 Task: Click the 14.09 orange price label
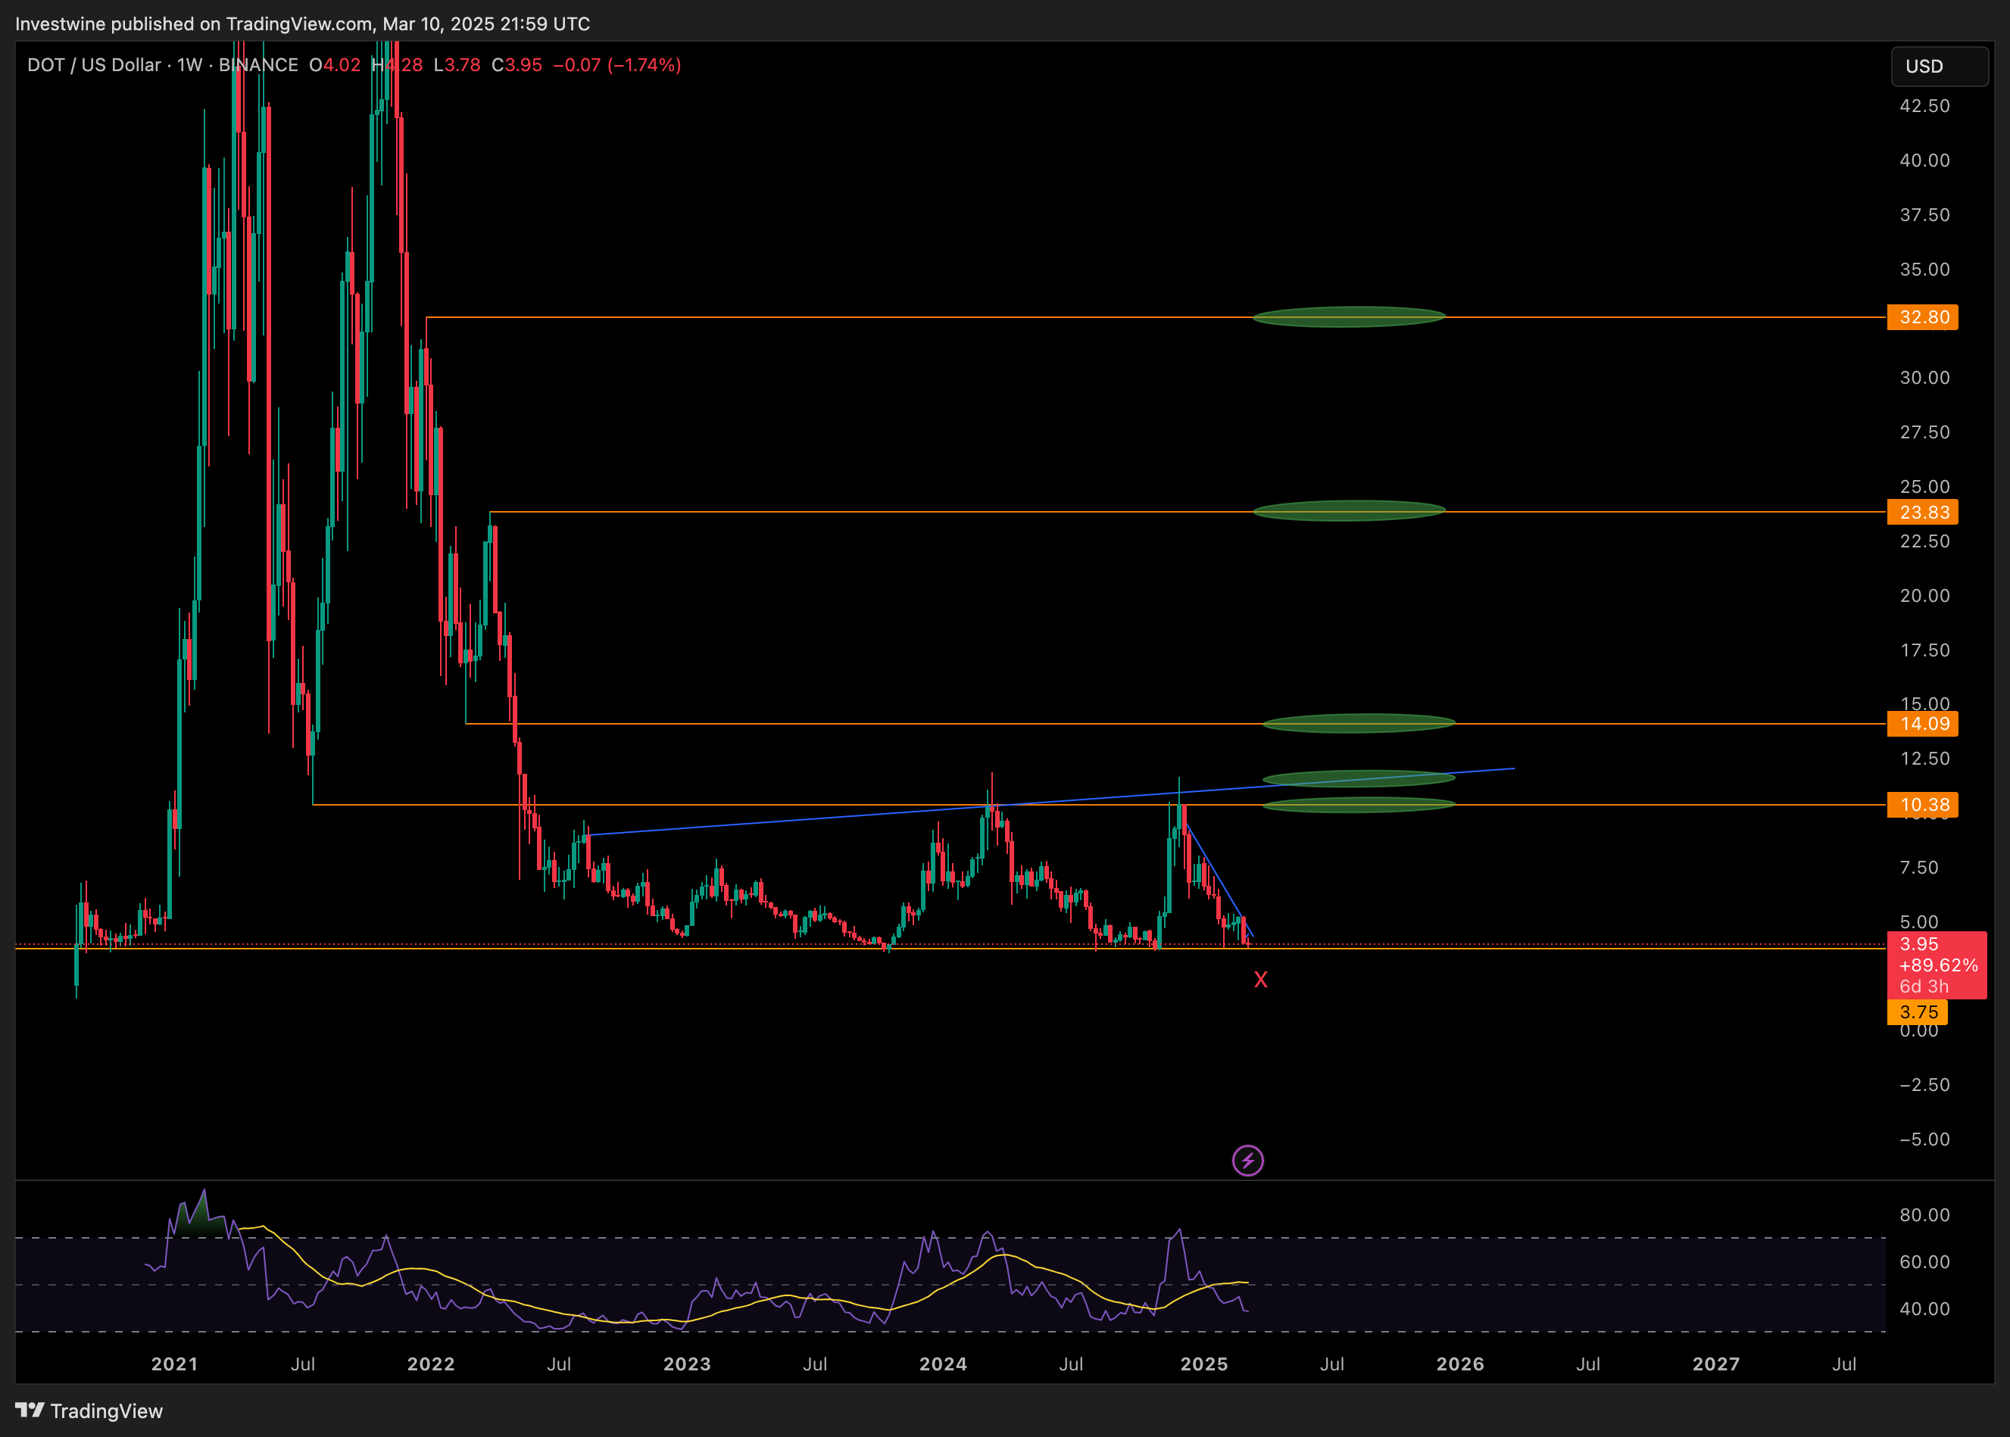click(x=1922, y=724)
